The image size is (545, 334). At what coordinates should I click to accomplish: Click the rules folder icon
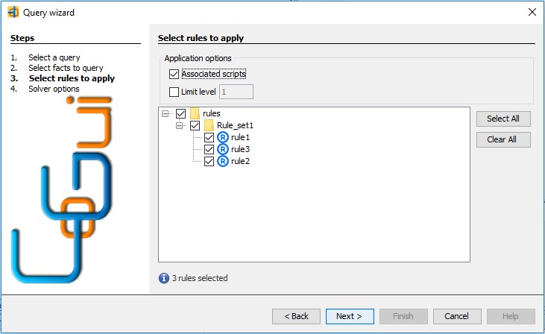click(195, 113)
